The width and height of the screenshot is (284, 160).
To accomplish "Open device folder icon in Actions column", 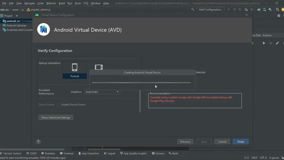I will click(271, 43).
